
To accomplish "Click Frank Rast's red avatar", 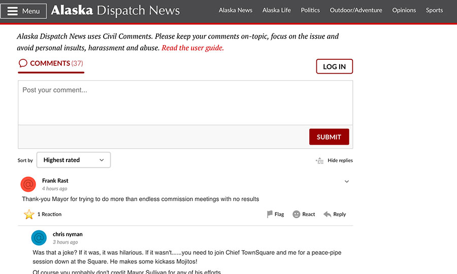I will 28,184.
